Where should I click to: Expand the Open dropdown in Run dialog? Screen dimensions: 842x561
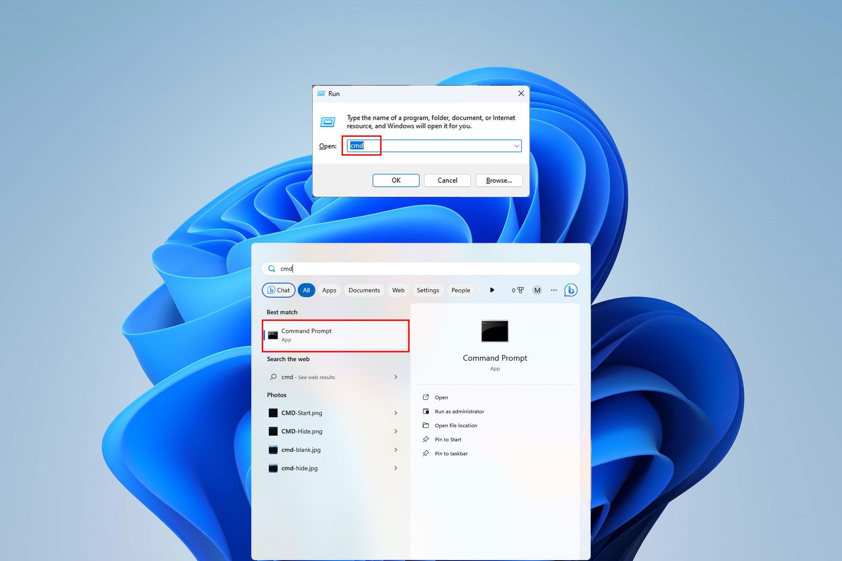click(516, 145)
